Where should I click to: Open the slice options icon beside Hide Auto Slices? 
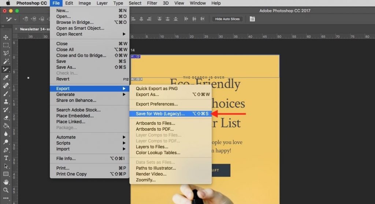point(252,19)
